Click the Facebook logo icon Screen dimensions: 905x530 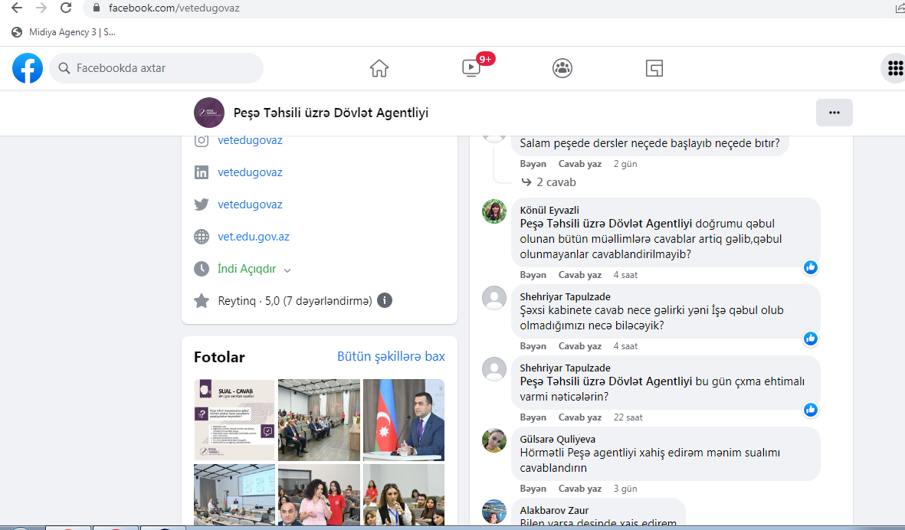28,68
